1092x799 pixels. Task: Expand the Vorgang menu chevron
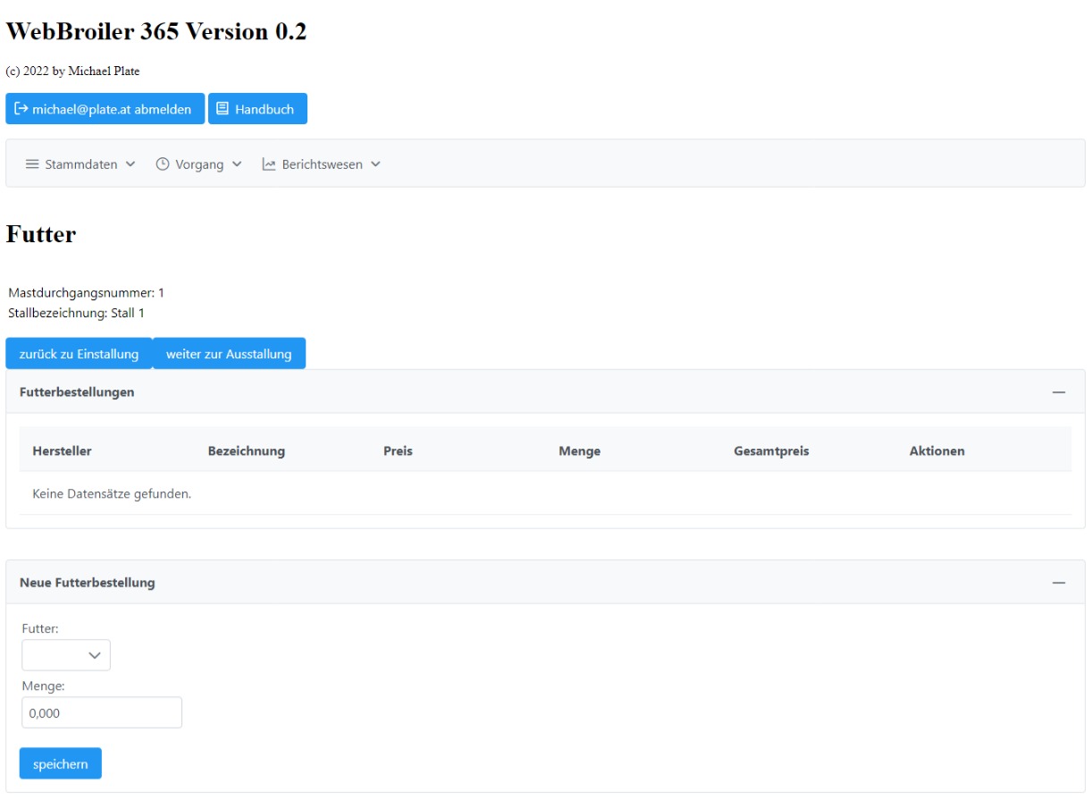point(237,164)
